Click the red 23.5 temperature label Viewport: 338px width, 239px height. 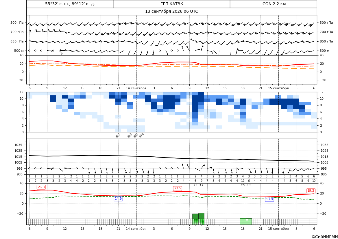coord(178,188)
